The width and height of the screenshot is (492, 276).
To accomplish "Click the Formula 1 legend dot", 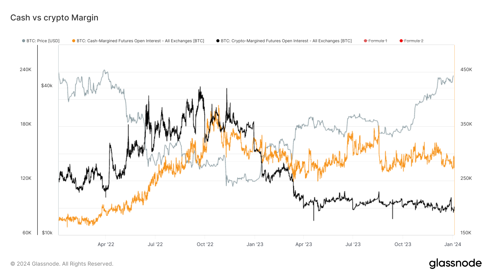I will (365, 41).
